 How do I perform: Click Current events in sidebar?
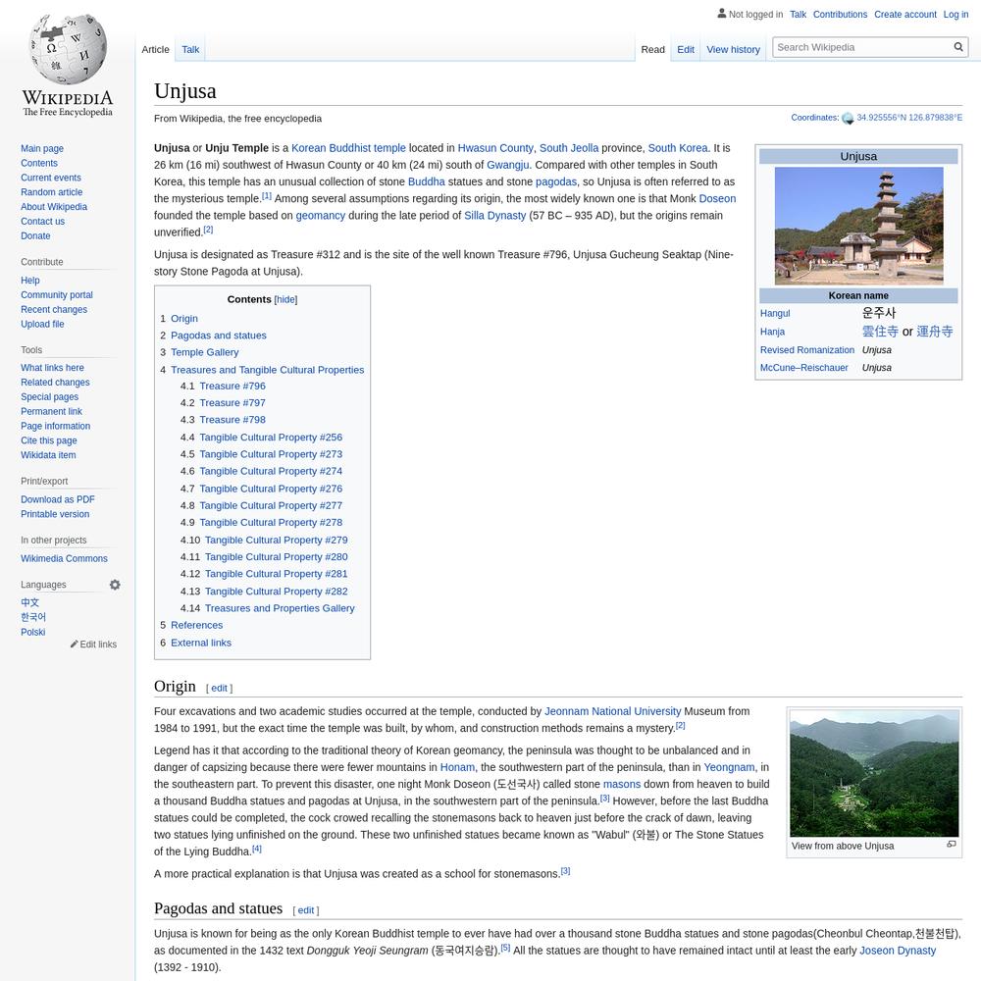51,178
